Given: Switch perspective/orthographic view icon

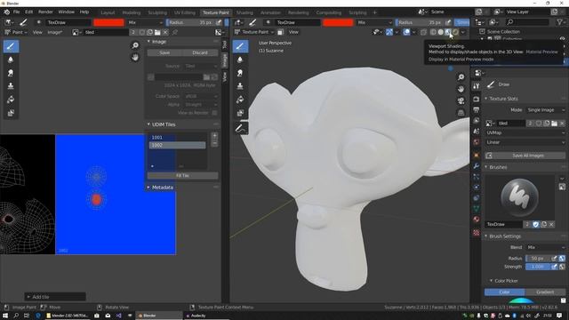Looking at the screenshot, I should pos(461,113).
